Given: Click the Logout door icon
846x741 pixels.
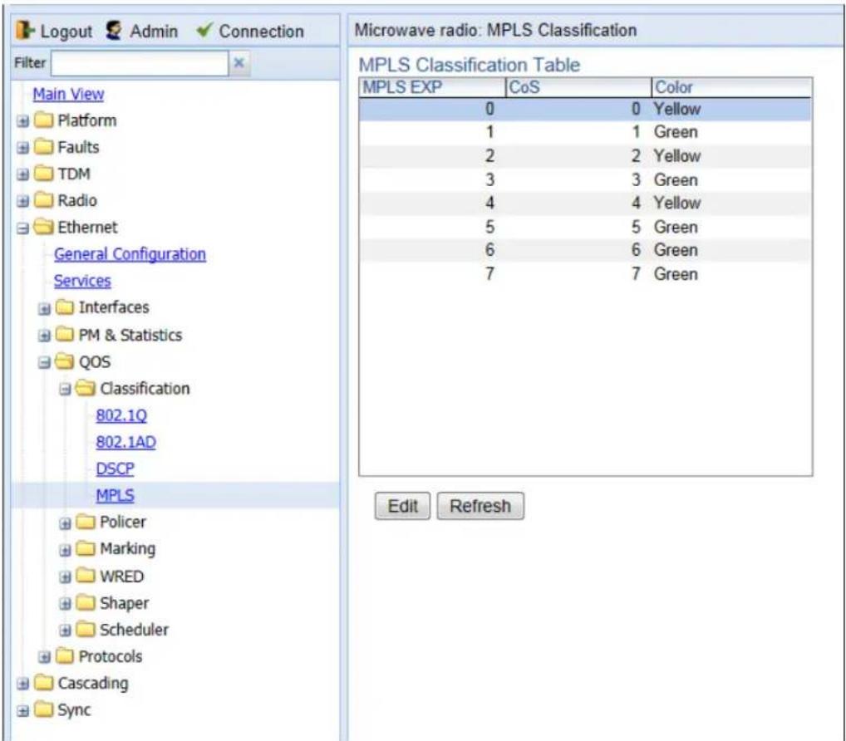Looking at the screenshot, I should click(25, 31).
